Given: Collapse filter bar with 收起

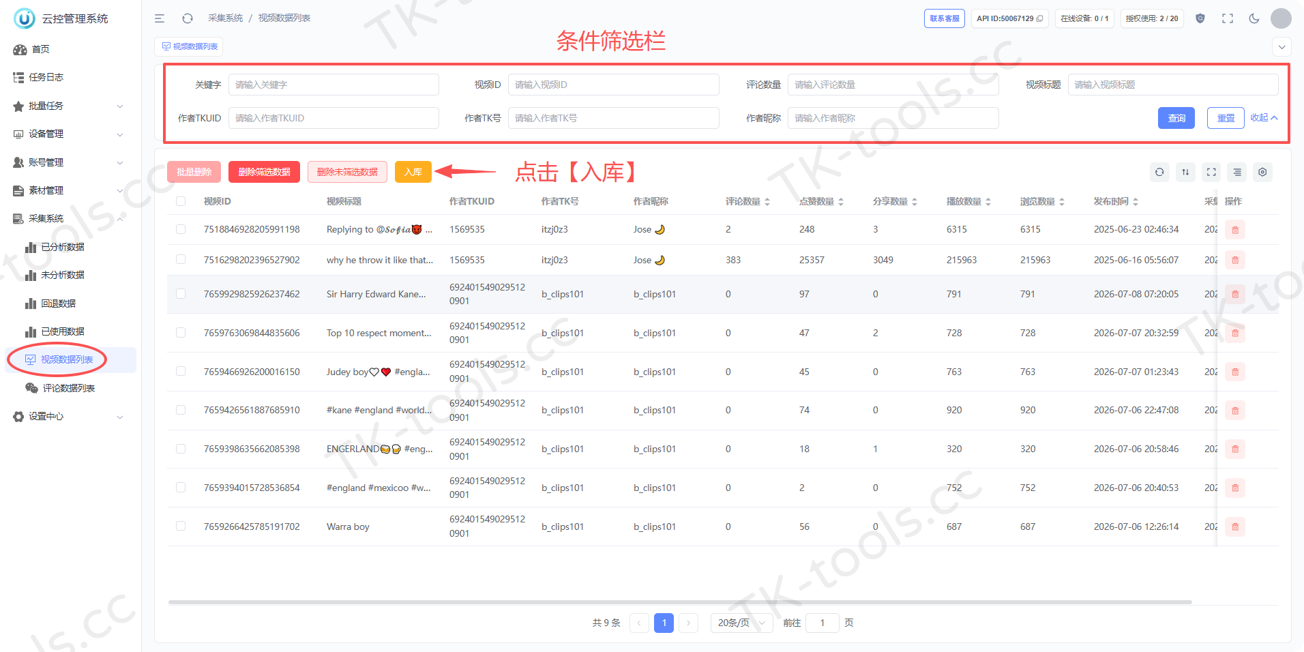Looking at the screenshot, I should tap(1264, 117).
